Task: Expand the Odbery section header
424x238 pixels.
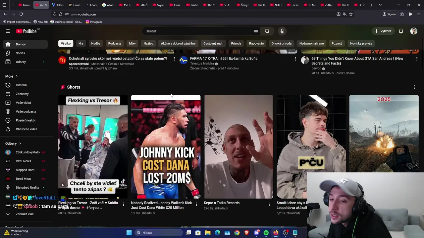Action: [13, 143]
